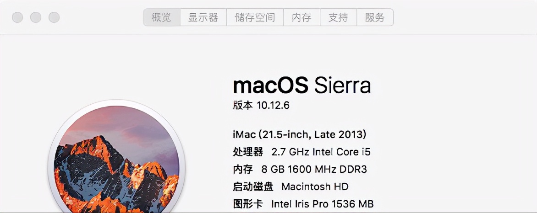Close the About This Mac window
537x213 pixels.
(17, 18)
